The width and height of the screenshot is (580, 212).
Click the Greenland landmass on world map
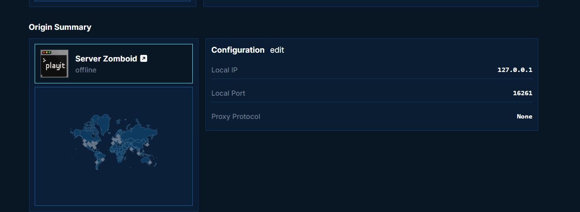tap(104, 124)
